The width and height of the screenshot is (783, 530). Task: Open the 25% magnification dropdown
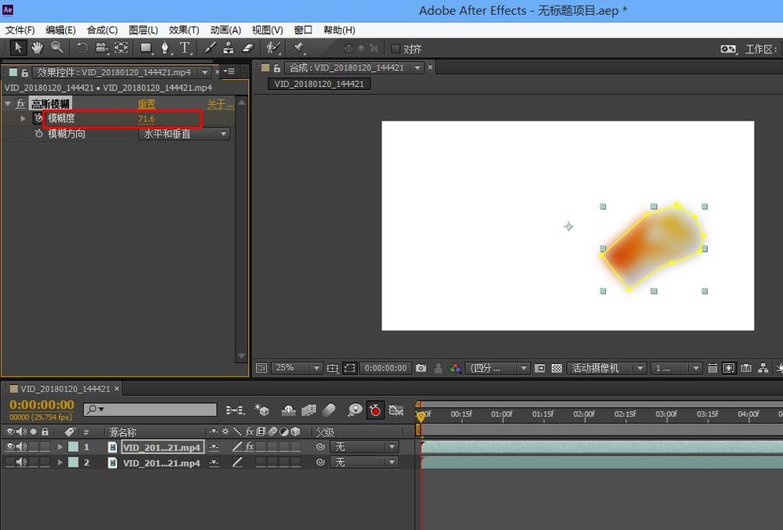[x=296, y=368]
